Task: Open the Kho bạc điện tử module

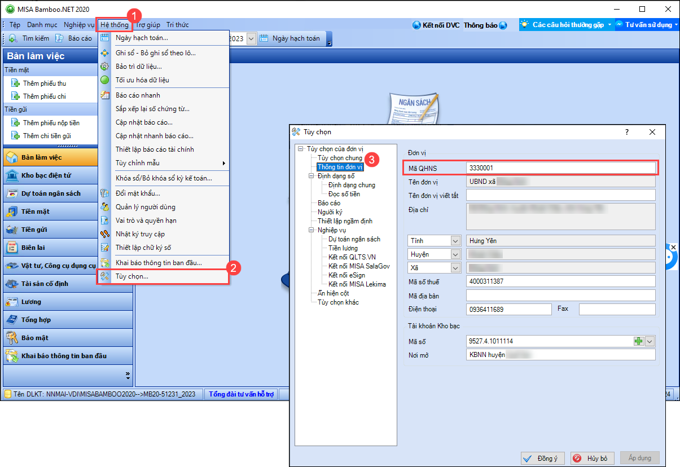Action: tap(68, 175)
